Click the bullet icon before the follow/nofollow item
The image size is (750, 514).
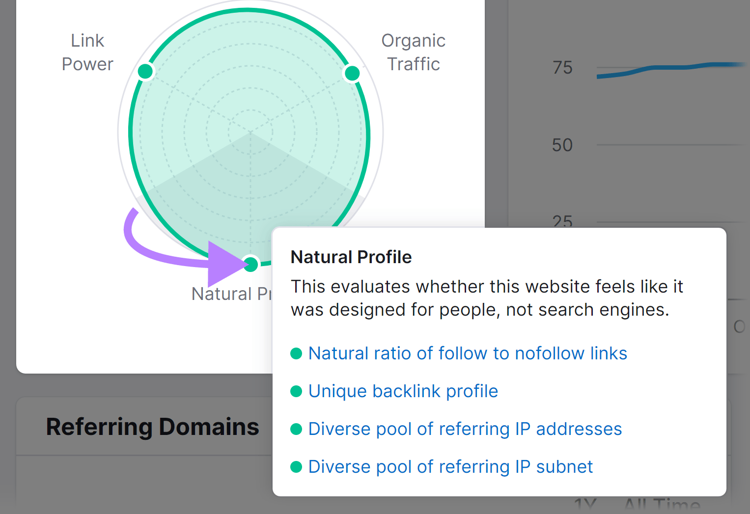(x=297, y=353)
